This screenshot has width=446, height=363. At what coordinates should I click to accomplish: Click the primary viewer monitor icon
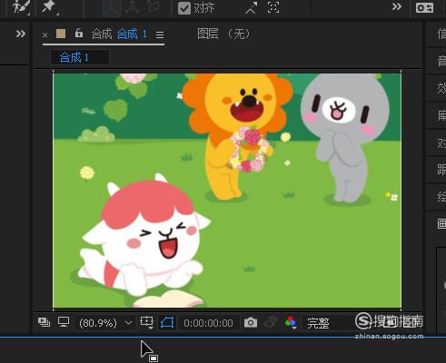[64, 322]
